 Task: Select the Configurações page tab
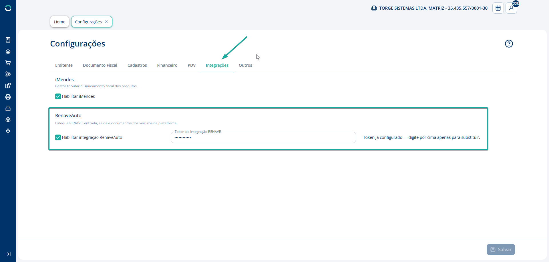tap(88, 22)
